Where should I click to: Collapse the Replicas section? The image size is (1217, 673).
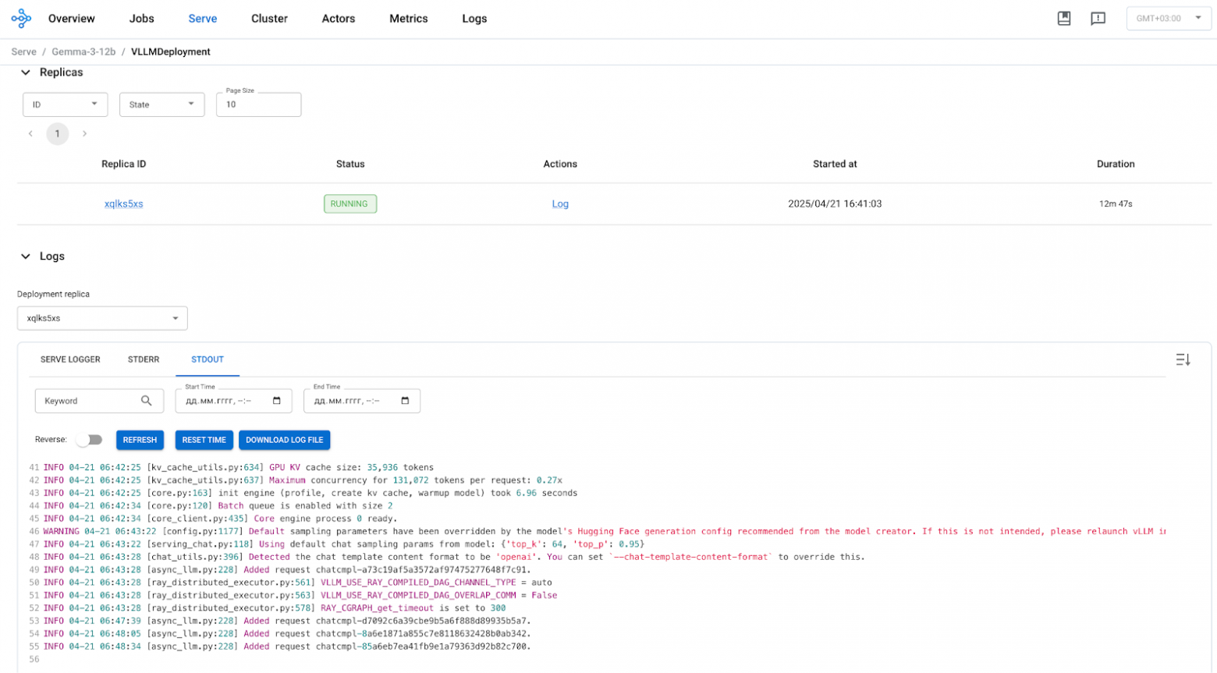pyautogui.click(x=26, y=73)
